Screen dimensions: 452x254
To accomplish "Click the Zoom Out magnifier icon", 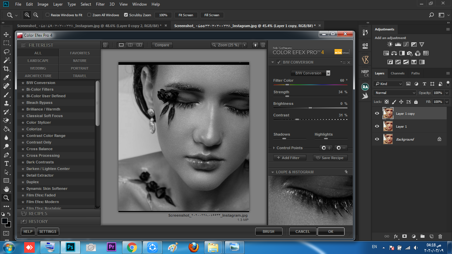I will click(36, 15).
